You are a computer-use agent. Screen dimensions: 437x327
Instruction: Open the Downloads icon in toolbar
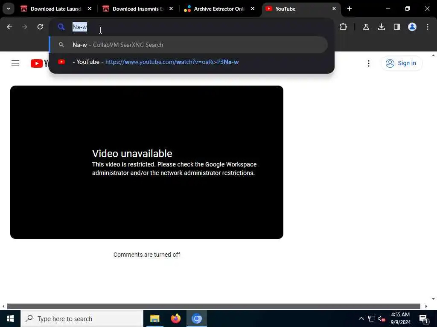[x=381, y=27]
